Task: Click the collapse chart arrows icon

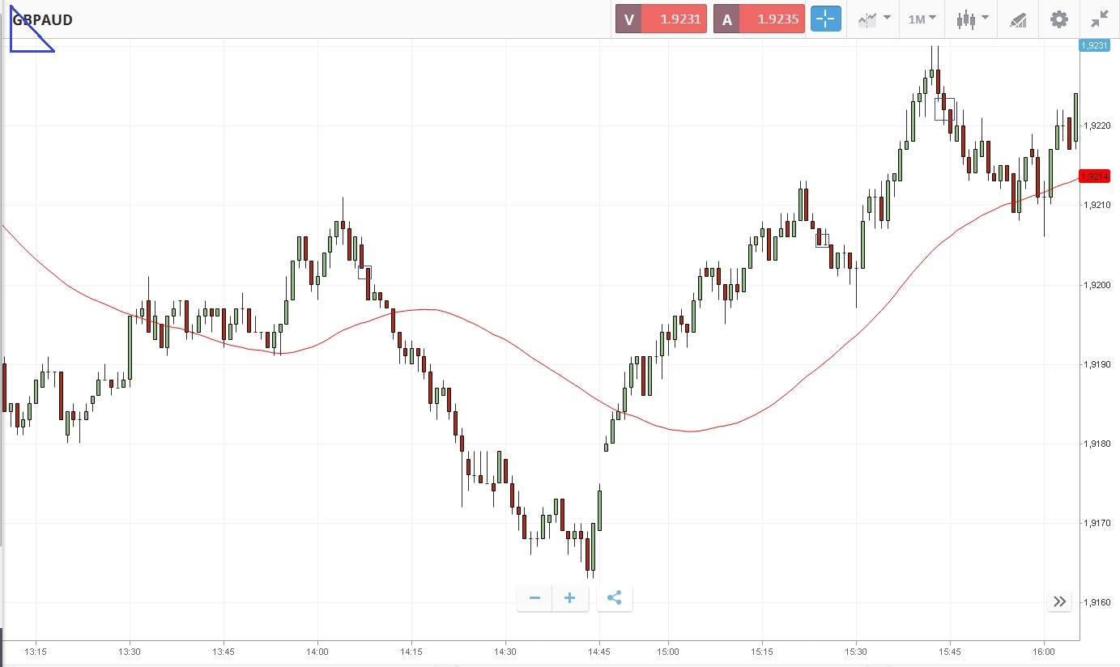Action: click(1099, 19)
